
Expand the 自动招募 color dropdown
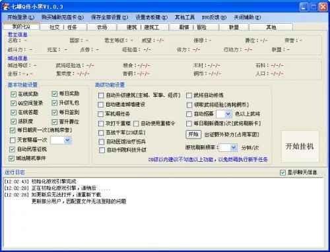(x=228, y=114)
